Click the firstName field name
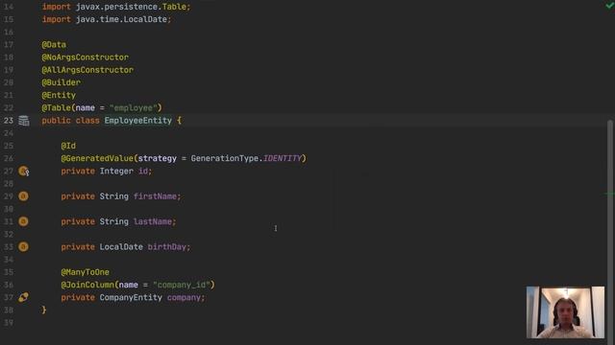Screen dimensions: 615x345 tap(155, 196)
